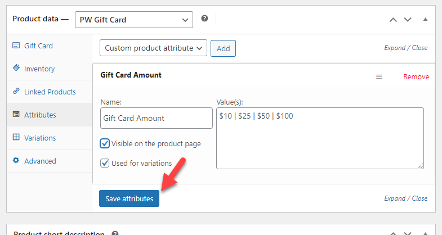Move Product data panel down arrow

(408, 20)
